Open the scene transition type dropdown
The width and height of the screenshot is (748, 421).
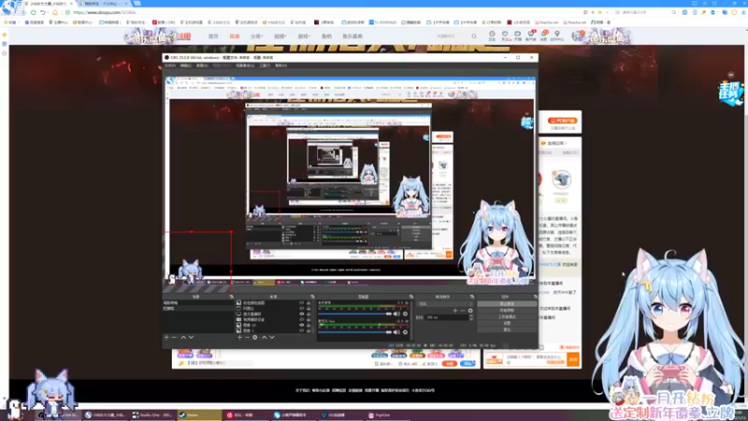pyautogui.click(x=445, y=303)
